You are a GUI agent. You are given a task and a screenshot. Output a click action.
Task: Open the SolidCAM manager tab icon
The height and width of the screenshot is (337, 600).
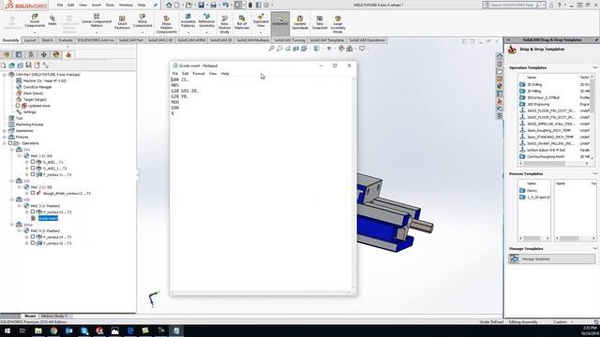(68, 54)
